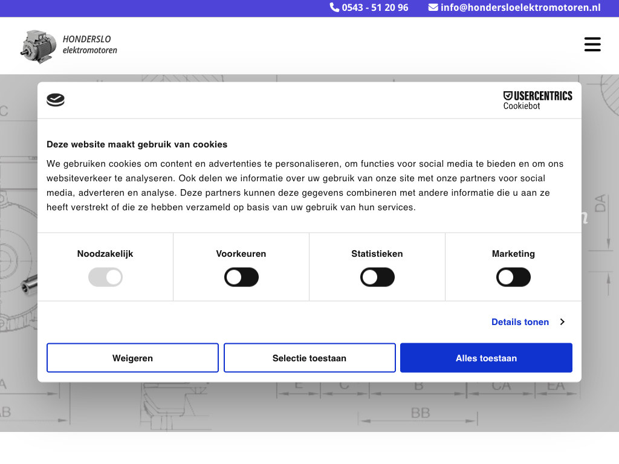Click the Marketing category label
The width and height of the screenshot is (619, 464).
click(513, 254)
